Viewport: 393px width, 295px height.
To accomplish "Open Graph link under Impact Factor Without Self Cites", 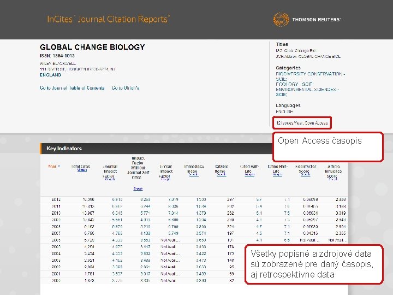I will (x=138, y=188).
